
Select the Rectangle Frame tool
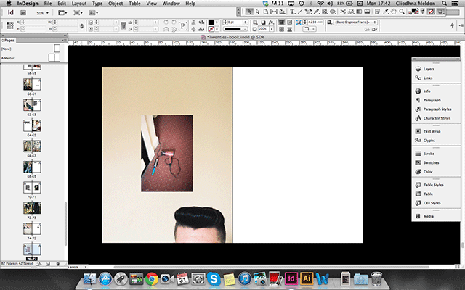click(x=325, y=12)
